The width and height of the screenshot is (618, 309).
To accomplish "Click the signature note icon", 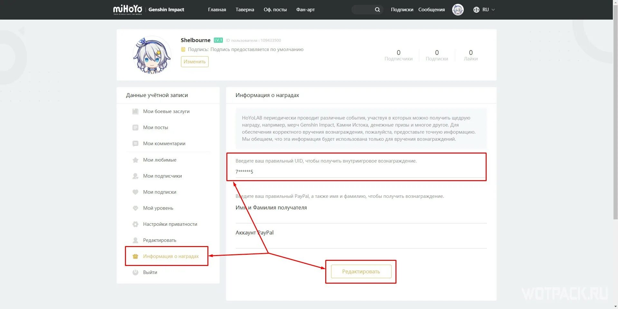I will click(183, 49).
